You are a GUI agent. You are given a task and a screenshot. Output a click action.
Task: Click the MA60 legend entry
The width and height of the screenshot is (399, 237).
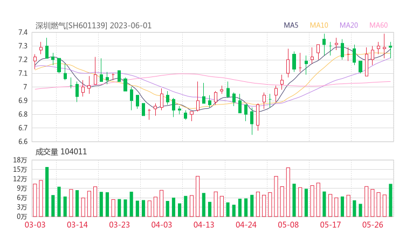point(378,25)
